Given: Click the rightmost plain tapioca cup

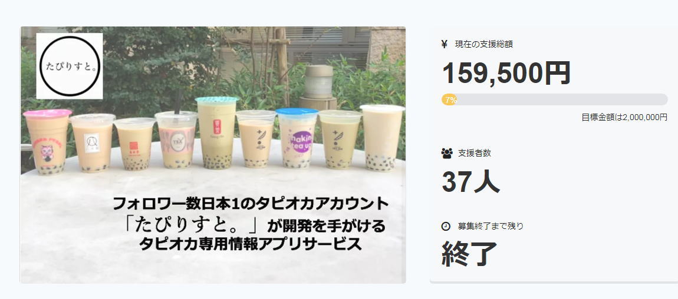Looking at the screenshot, I should 382,138.
